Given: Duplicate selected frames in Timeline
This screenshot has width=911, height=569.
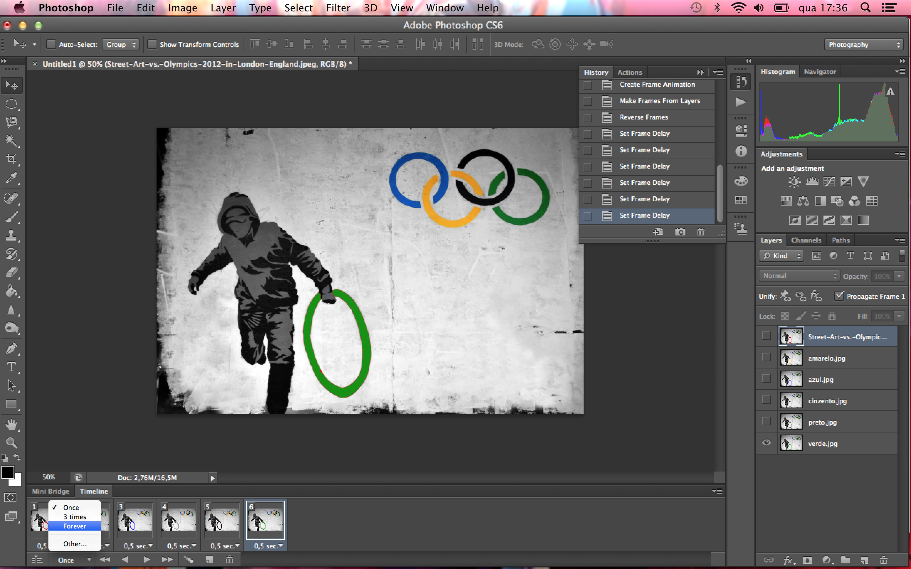Looking at the screenshot, I should click(209, 560).
